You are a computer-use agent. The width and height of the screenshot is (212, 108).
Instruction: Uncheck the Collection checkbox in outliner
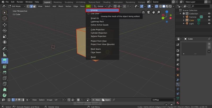click(x=183, y=14)
